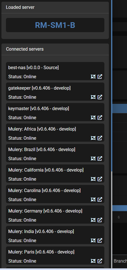The width and height of the screenshot is (127, 270).
Task: Click the frame-load icon for keymaster
Action: coord(93,118)
